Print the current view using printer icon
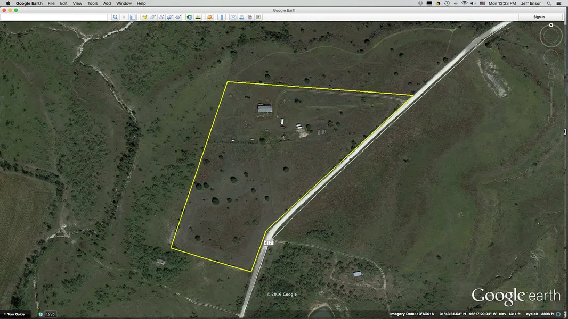The image size is (568, 319). [x=241, y=17]
